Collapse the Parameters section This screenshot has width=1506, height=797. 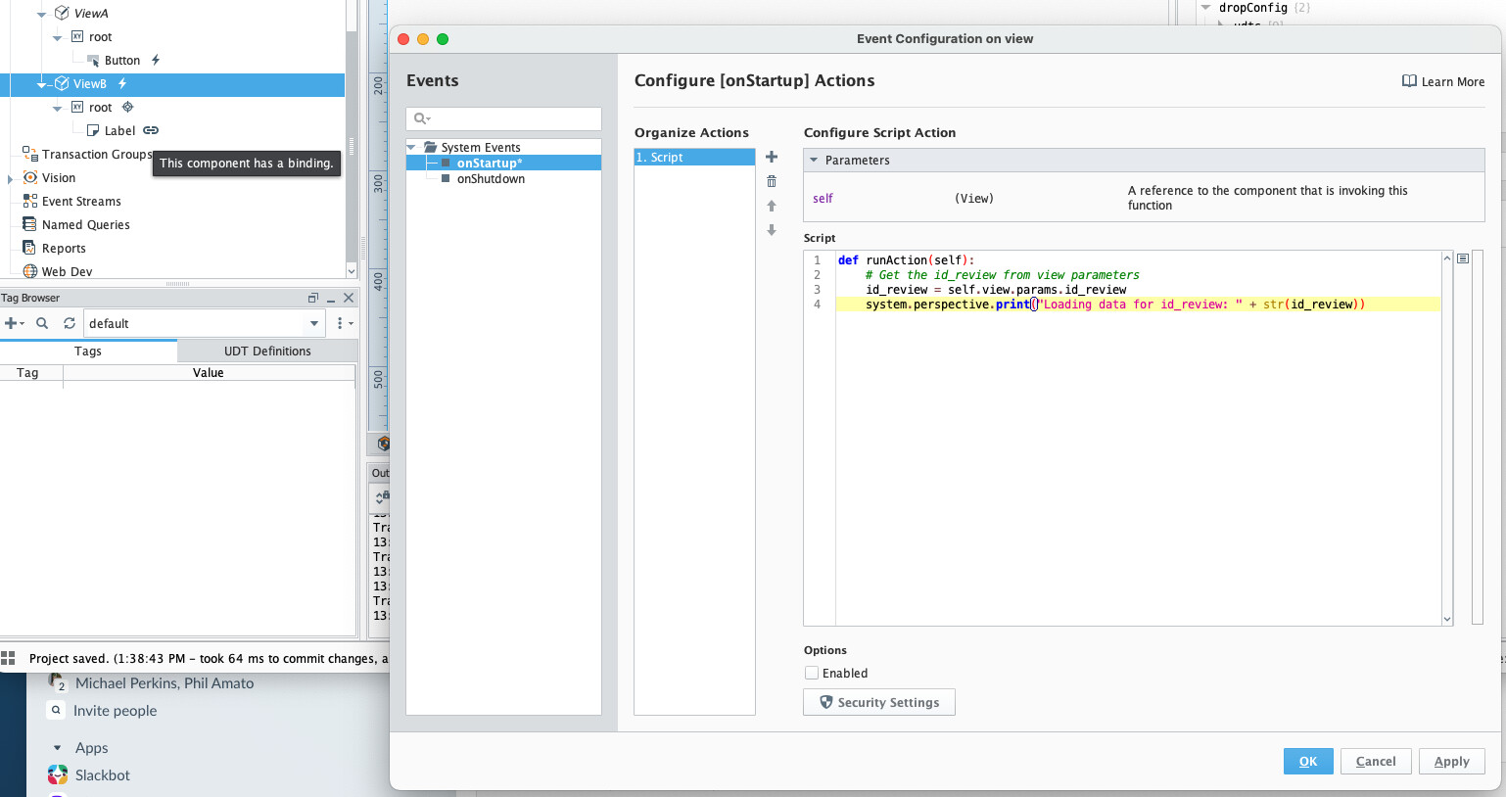coord(813,160)
